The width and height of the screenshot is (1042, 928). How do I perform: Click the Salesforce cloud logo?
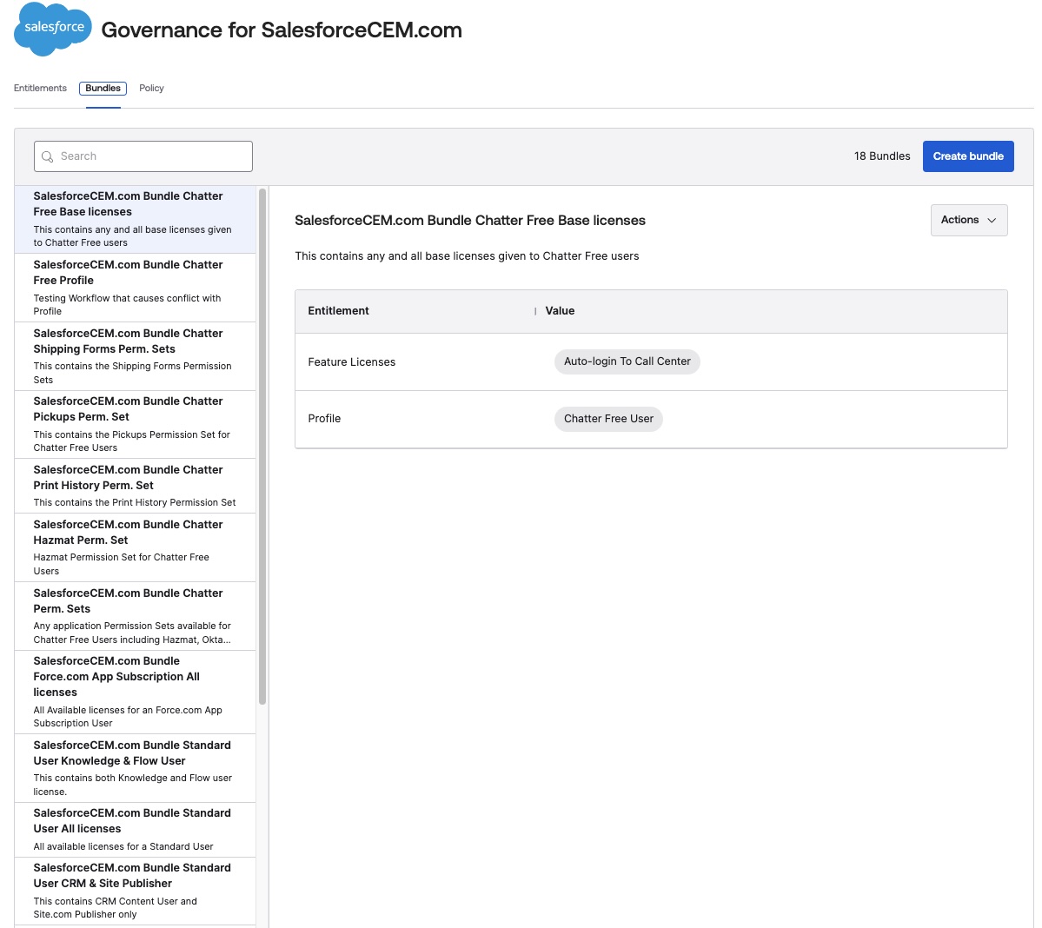pos(52,30)
